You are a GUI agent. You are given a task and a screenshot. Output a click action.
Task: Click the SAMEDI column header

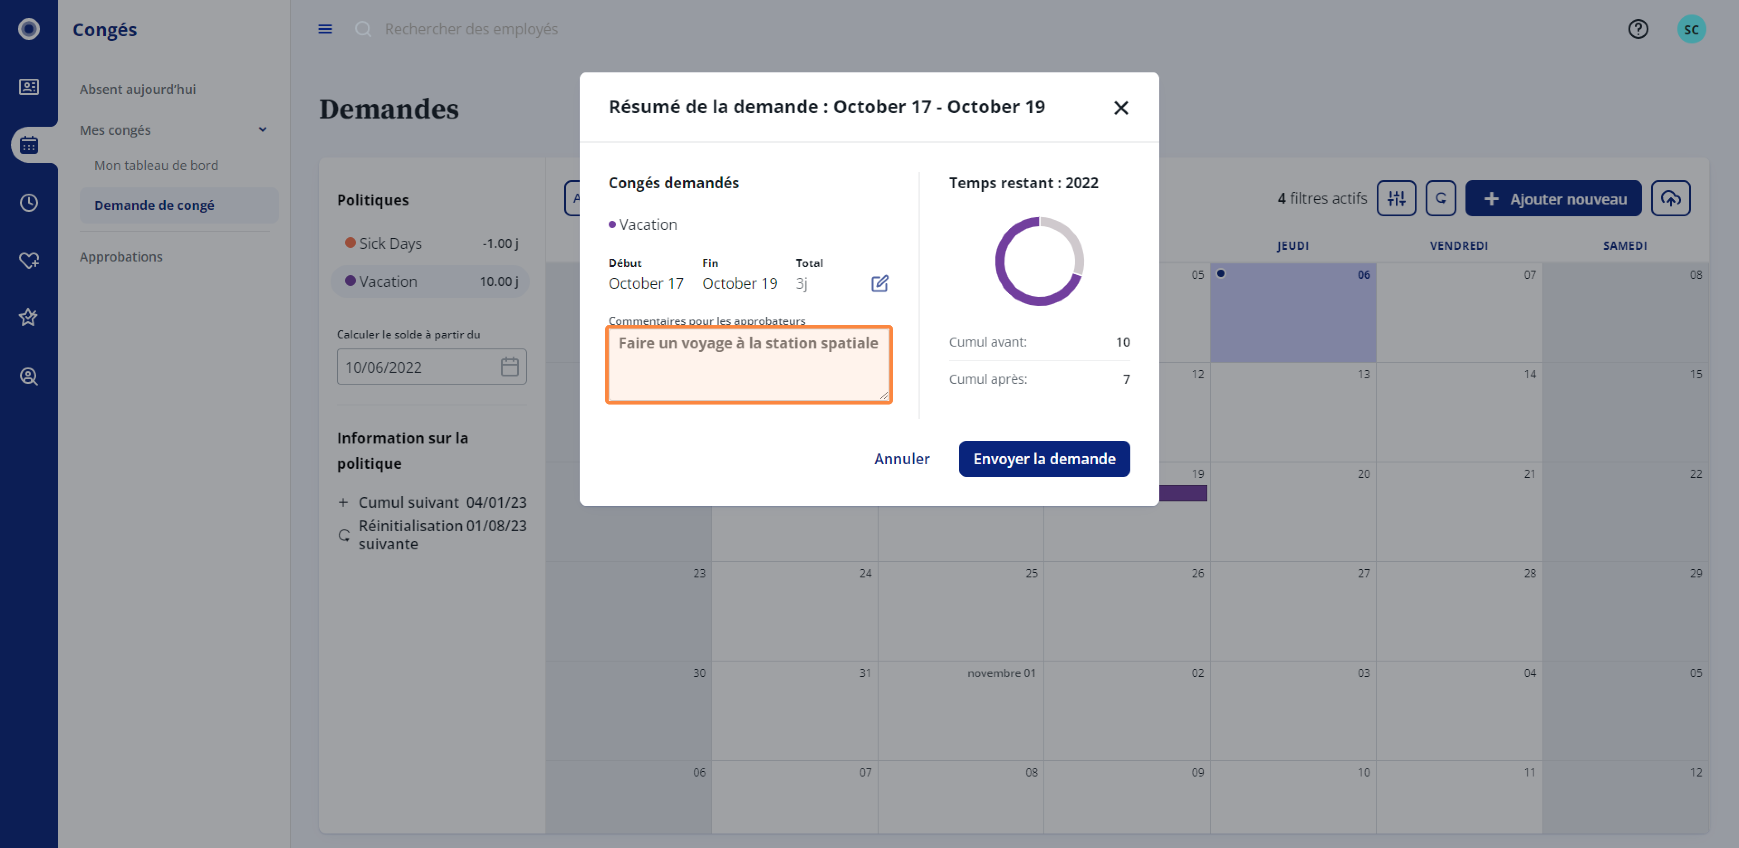1624,246
